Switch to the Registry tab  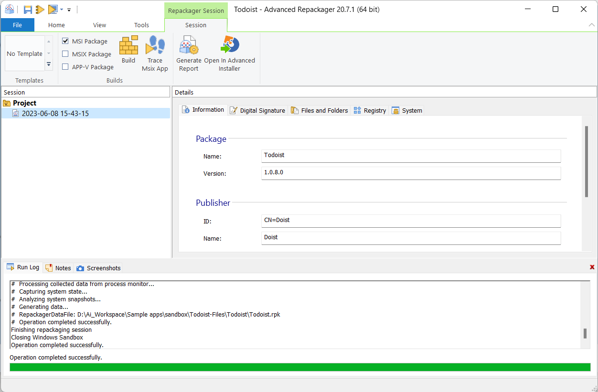(x=370, y=110)
